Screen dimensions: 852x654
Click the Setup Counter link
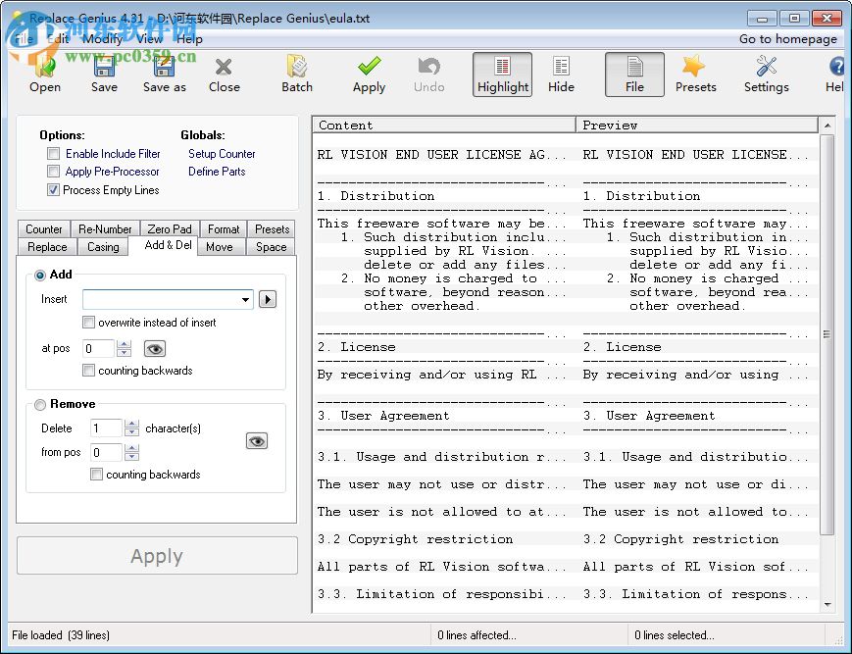point(222,154)
